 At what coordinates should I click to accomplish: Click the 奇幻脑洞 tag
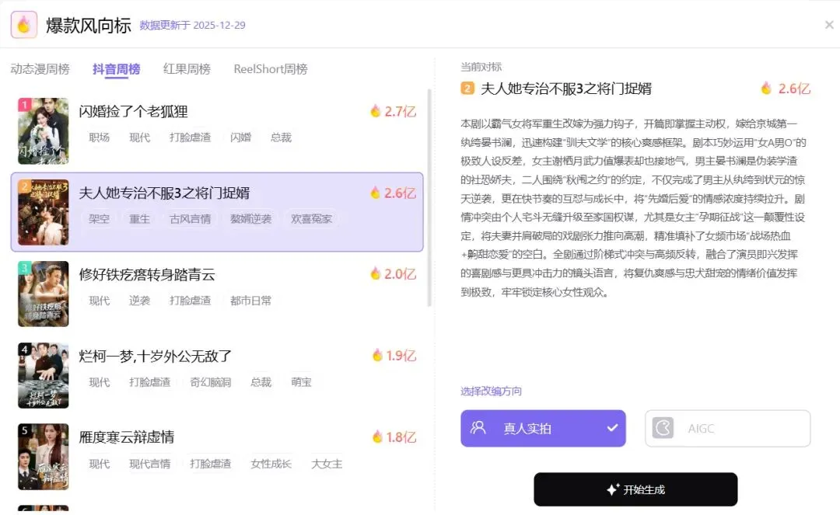211,382
